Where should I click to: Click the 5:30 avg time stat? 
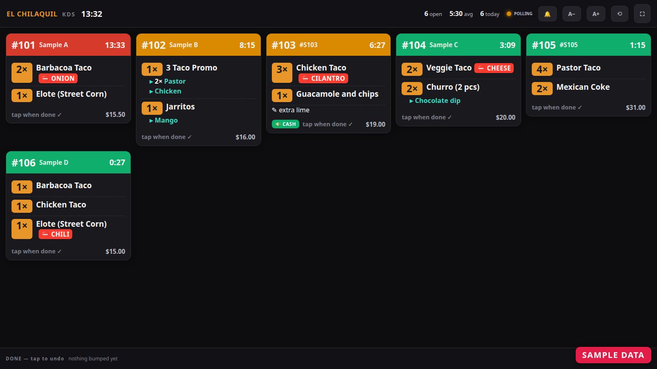click(461, 14)
